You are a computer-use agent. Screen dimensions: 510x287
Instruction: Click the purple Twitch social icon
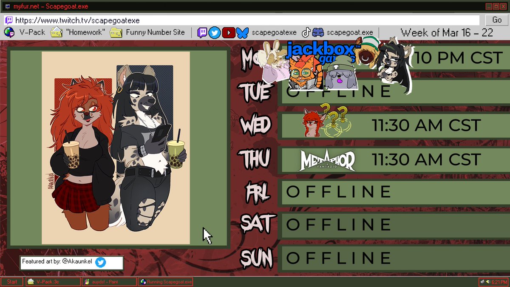coord(203,32)
